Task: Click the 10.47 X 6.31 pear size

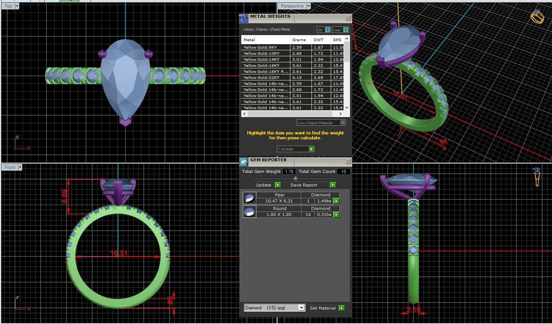Action: click(x=279, y=201)
